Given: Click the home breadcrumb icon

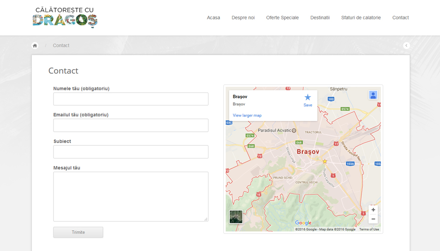Looking at the screenshot, I should [35, 46].
